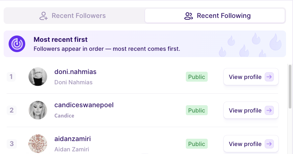Click the Public badge on candiceswanepoel row
The image size is (293, 154).
point(196,111)
